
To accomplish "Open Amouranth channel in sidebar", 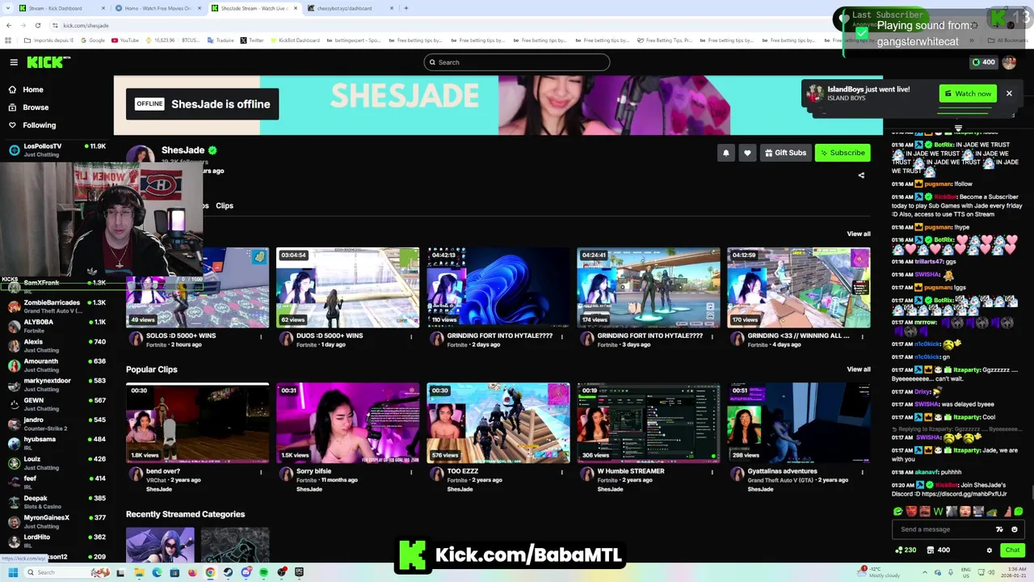I will pyautogui.click(x=57, y=365).
